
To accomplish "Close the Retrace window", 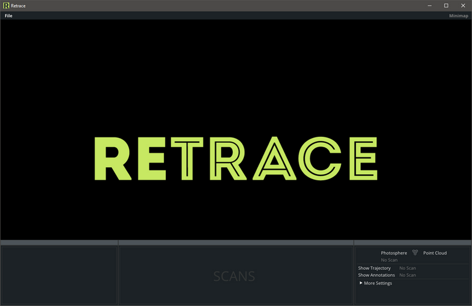I will (x=463, y=6).
